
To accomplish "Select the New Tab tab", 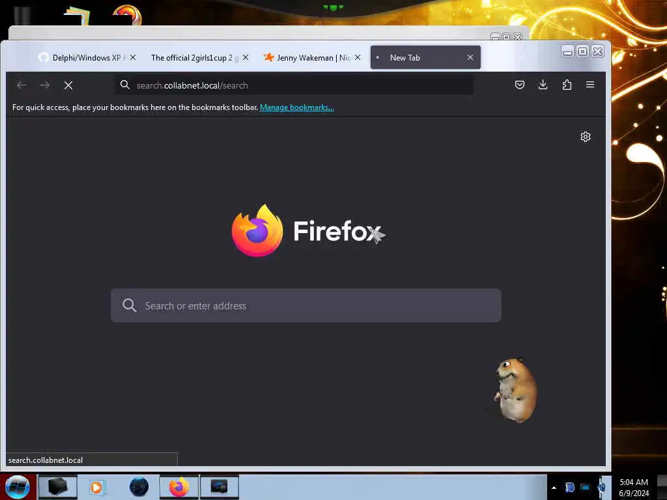I will click(425, 57).
